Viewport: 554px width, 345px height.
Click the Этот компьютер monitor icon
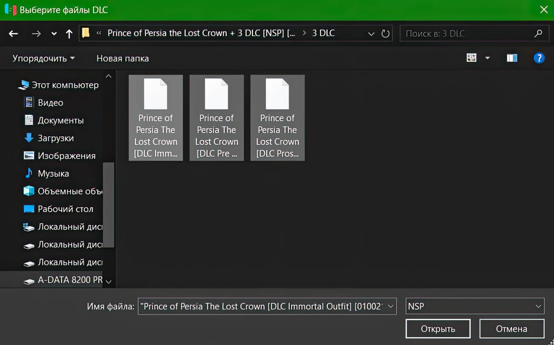click(x=24, y=85)
